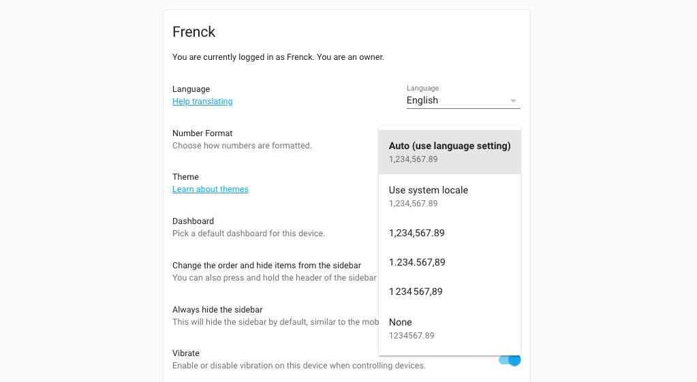Toggle the Vibrate switch

[510, 360]
